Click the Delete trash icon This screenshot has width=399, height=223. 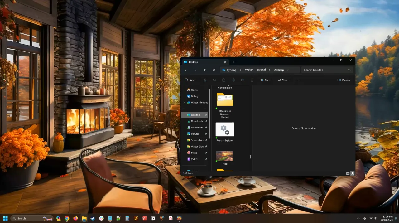252,80
